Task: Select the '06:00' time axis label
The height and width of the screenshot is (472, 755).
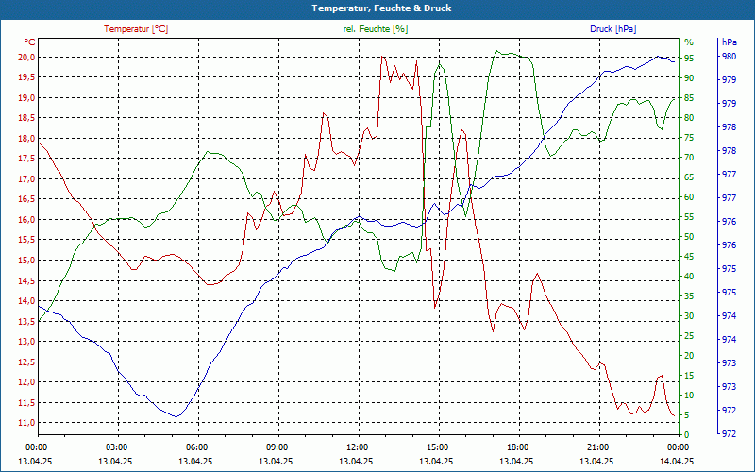Action: [196, 447]
